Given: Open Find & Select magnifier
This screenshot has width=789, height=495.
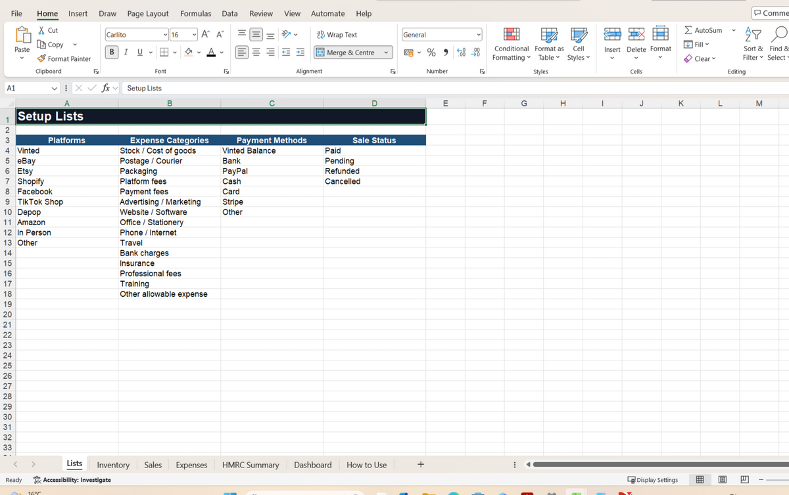Looking at the screenshot, I should [778, 44].
